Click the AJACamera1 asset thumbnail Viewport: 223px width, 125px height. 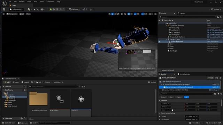pos(60,99)
